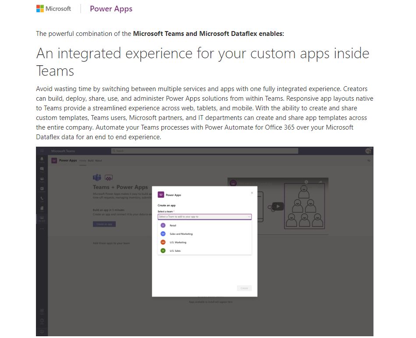416x338 pixels.
Task: Choose Sales and Marketing team
Action: click(205, 234)
